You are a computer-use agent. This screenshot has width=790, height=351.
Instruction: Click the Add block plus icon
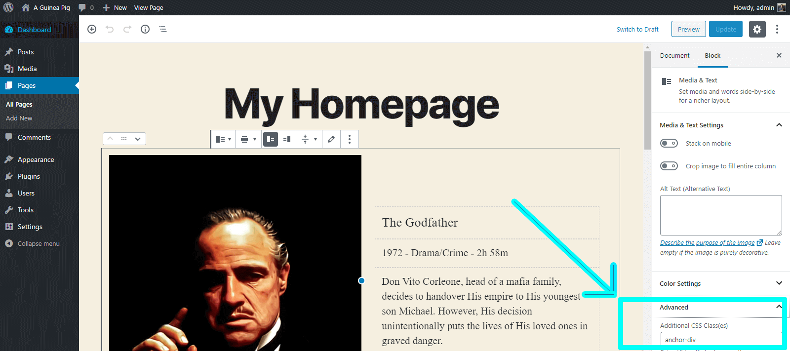(x=92, y=29)
